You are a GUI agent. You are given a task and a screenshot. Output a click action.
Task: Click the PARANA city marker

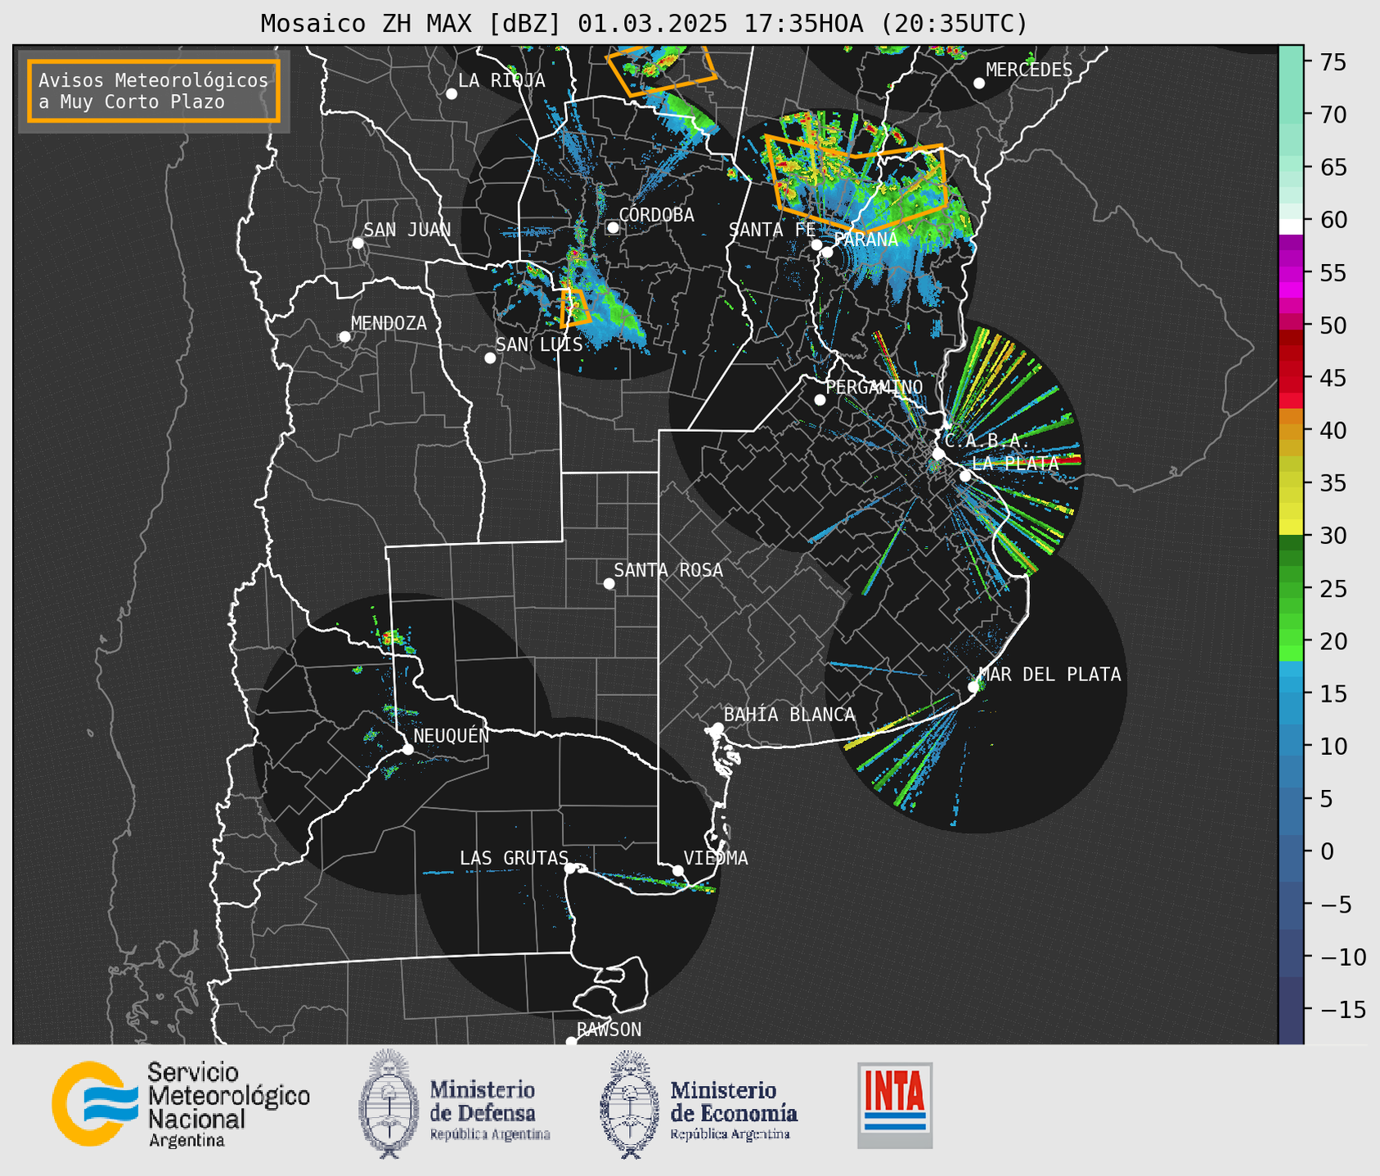tap(828, 252)
